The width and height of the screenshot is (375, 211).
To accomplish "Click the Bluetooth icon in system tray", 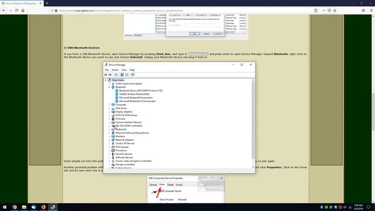I will point(322,207).
